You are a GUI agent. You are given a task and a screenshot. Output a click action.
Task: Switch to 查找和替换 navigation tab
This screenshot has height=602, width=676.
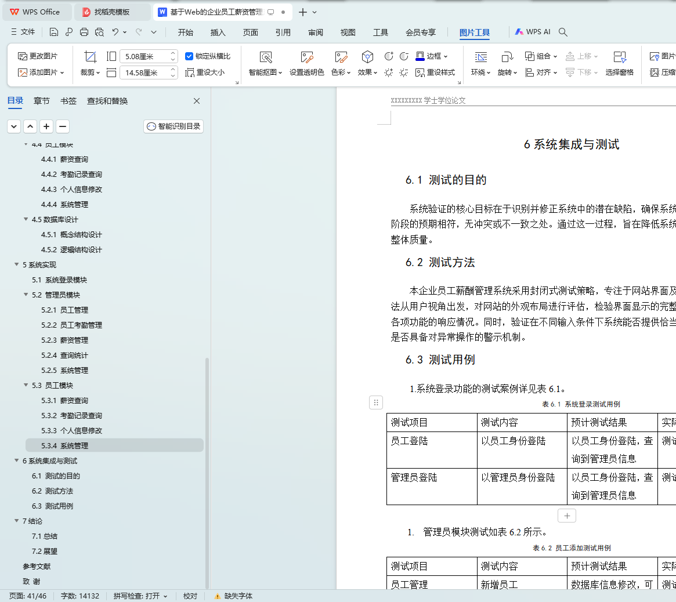pyautogui.click(x=107, y=101)
